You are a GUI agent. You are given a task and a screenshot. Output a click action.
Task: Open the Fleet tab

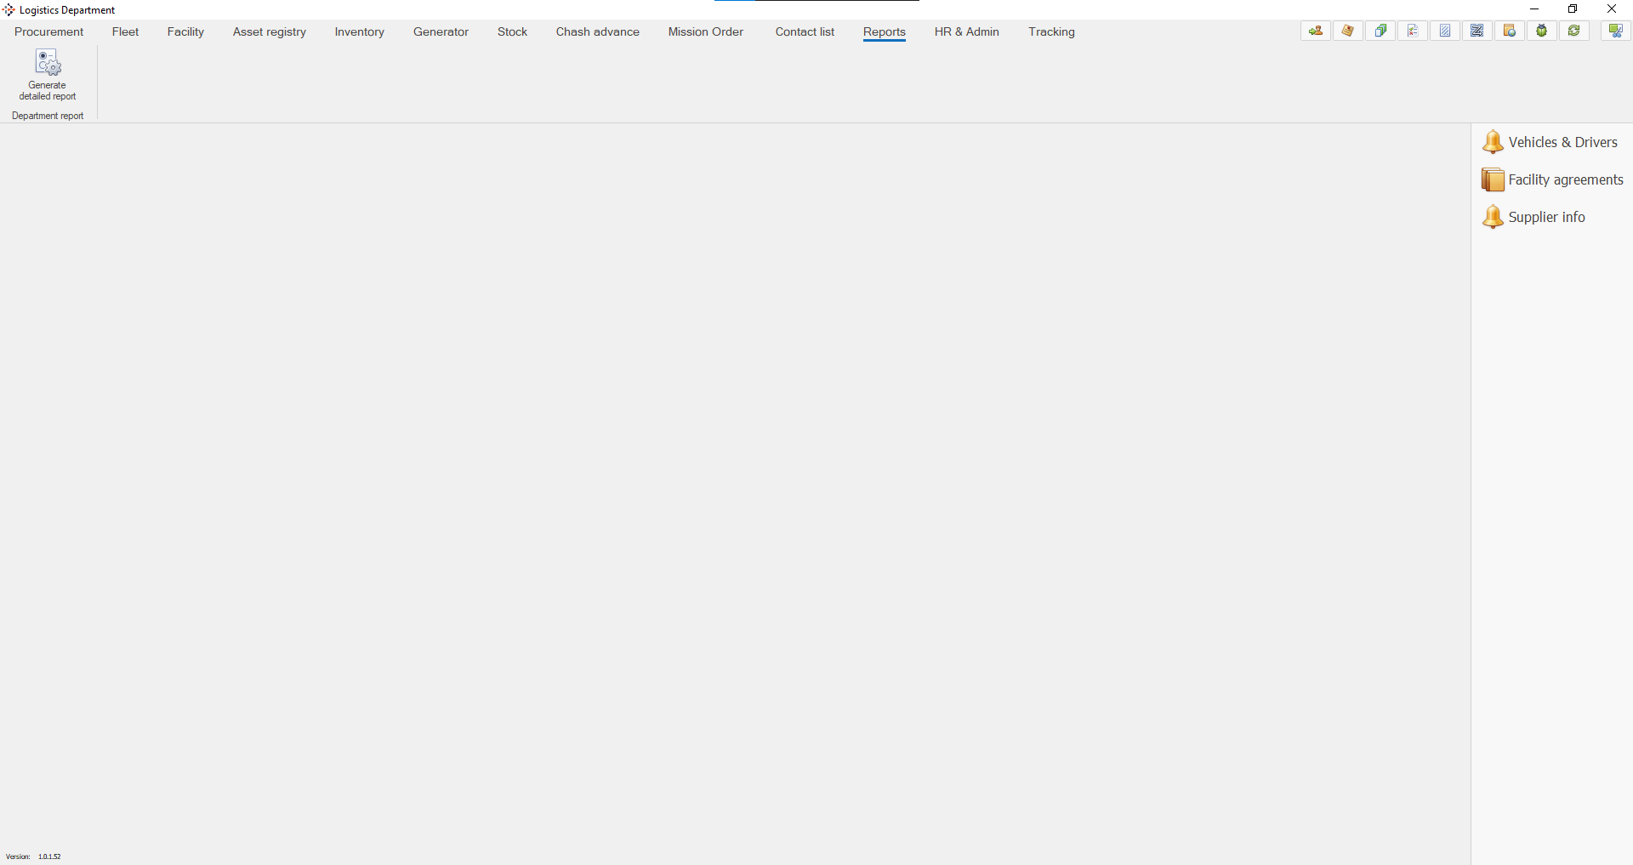click(x=125, y=31)
